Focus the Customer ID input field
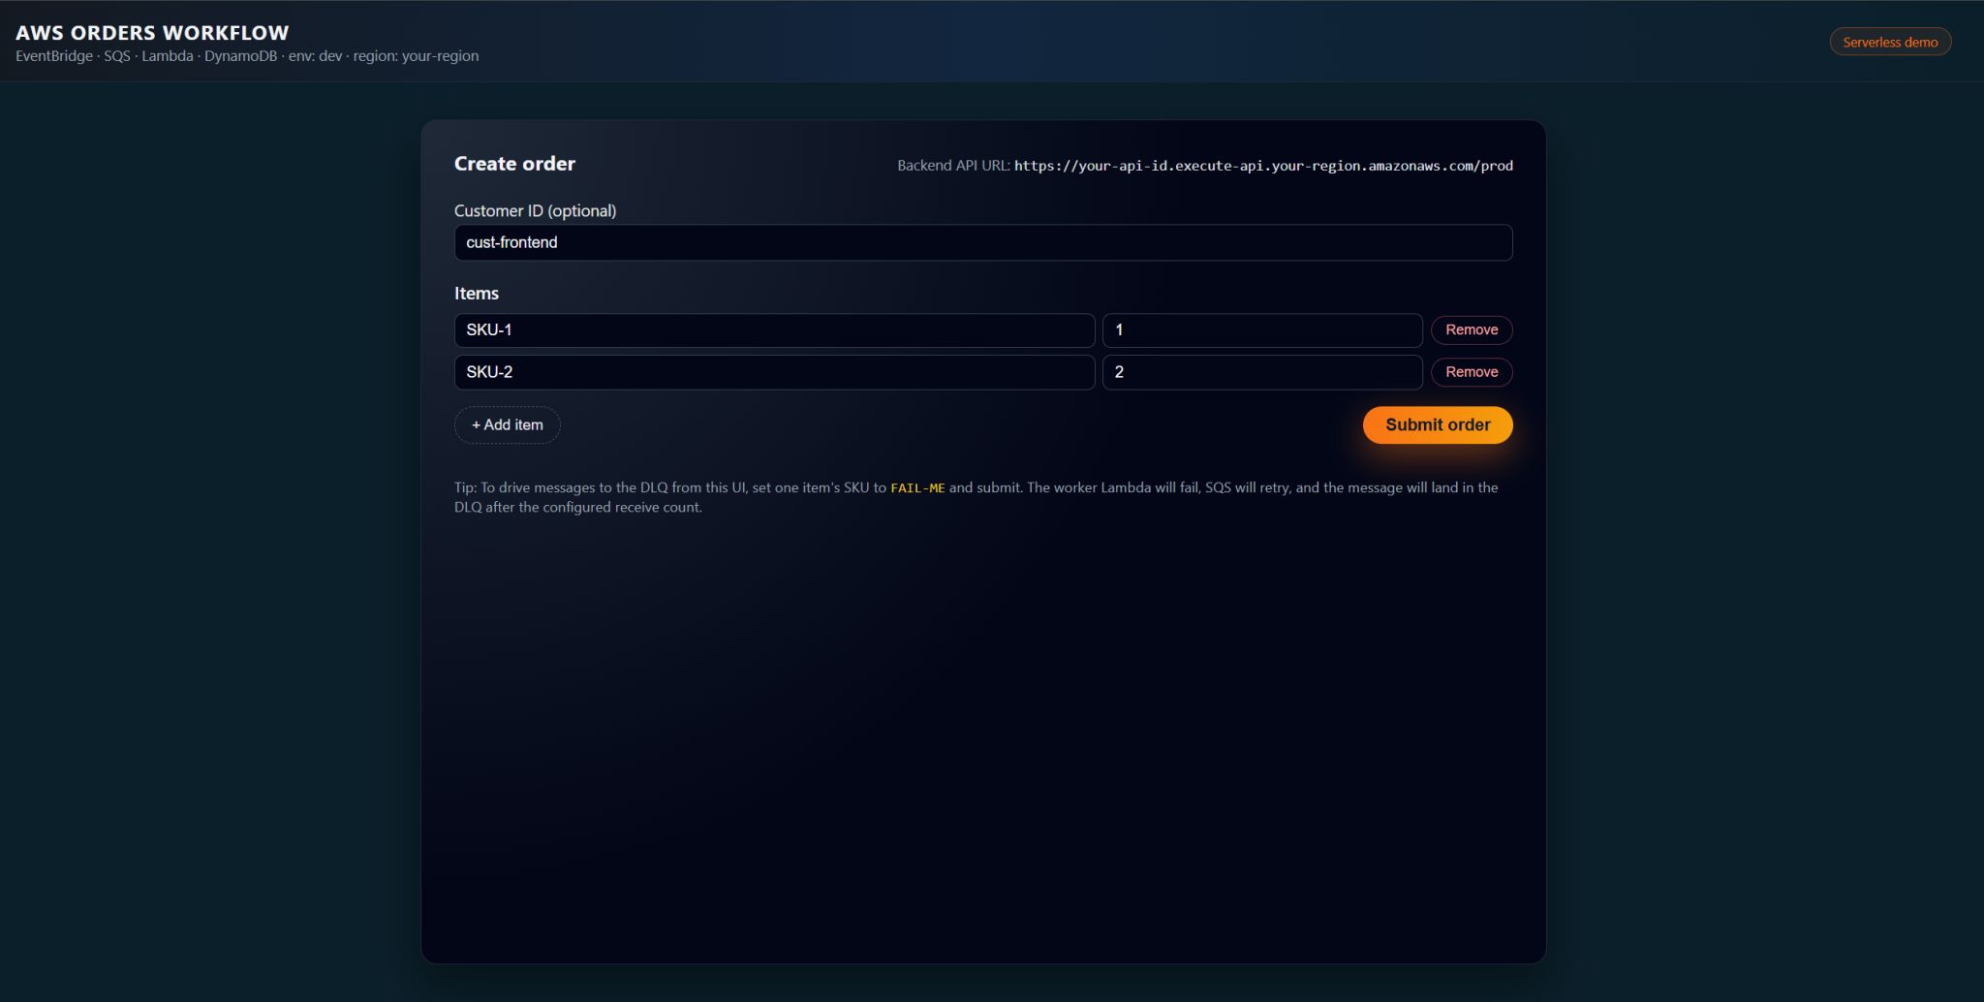 pos(983,242)
